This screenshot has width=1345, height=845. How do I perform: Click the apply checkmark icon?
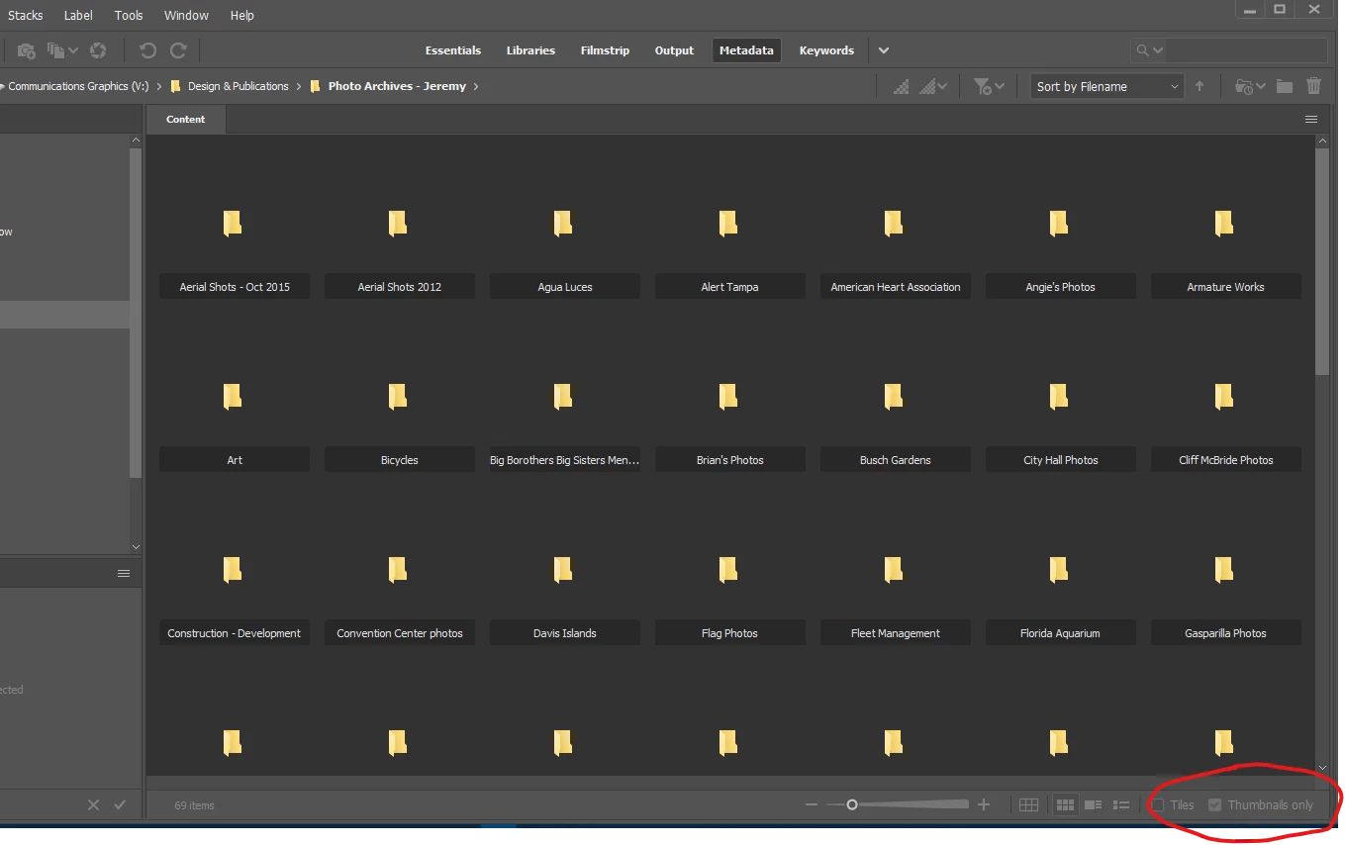point(120,805)
